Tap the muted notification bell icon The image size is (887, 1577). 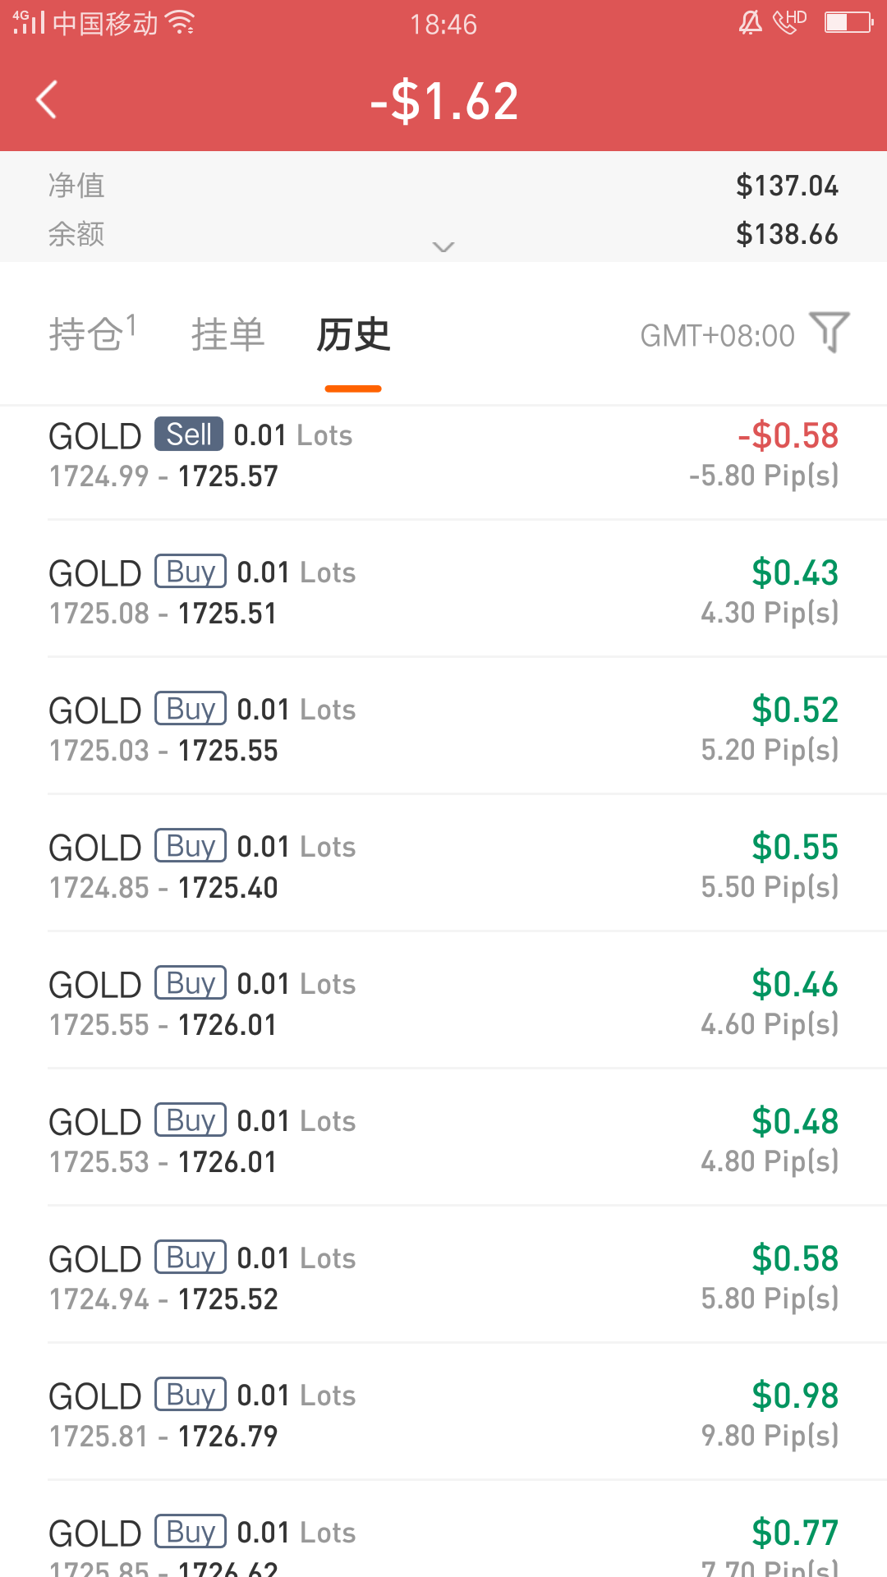(x=750, y=23)
